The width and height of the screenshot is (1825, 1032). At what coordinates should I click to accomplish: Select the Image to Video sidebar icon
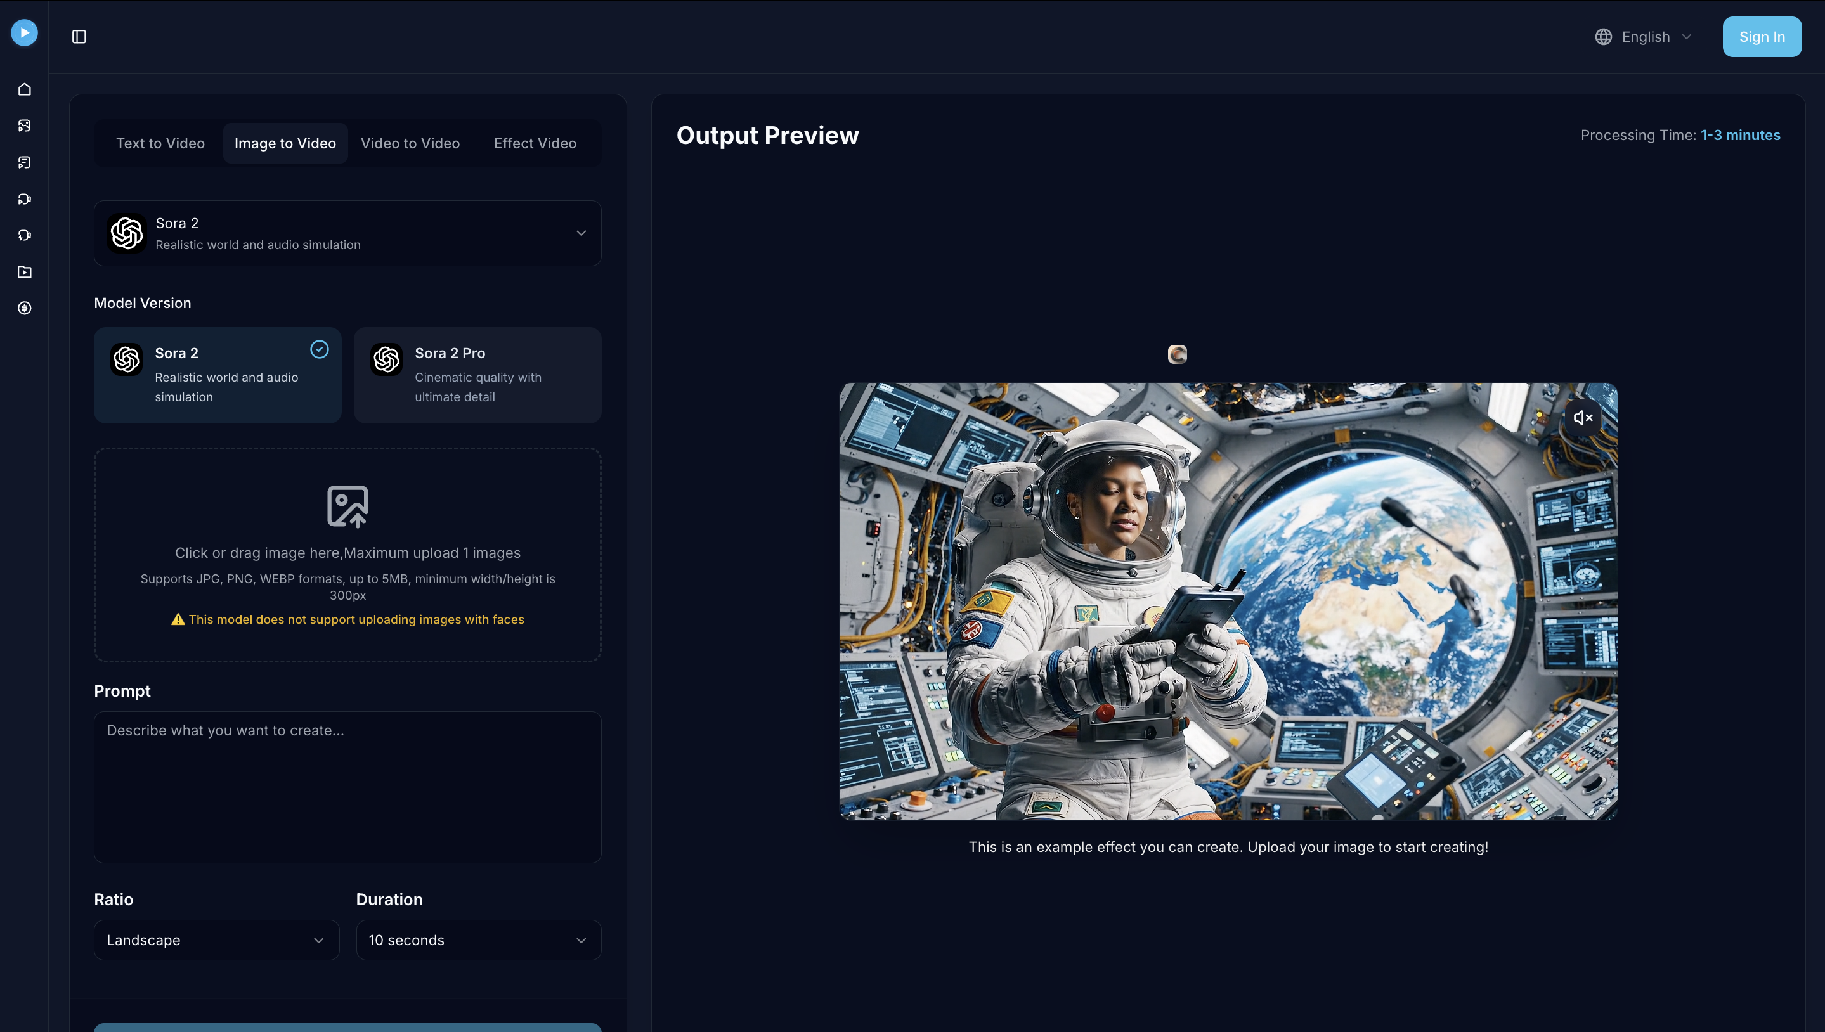point(24,125)
